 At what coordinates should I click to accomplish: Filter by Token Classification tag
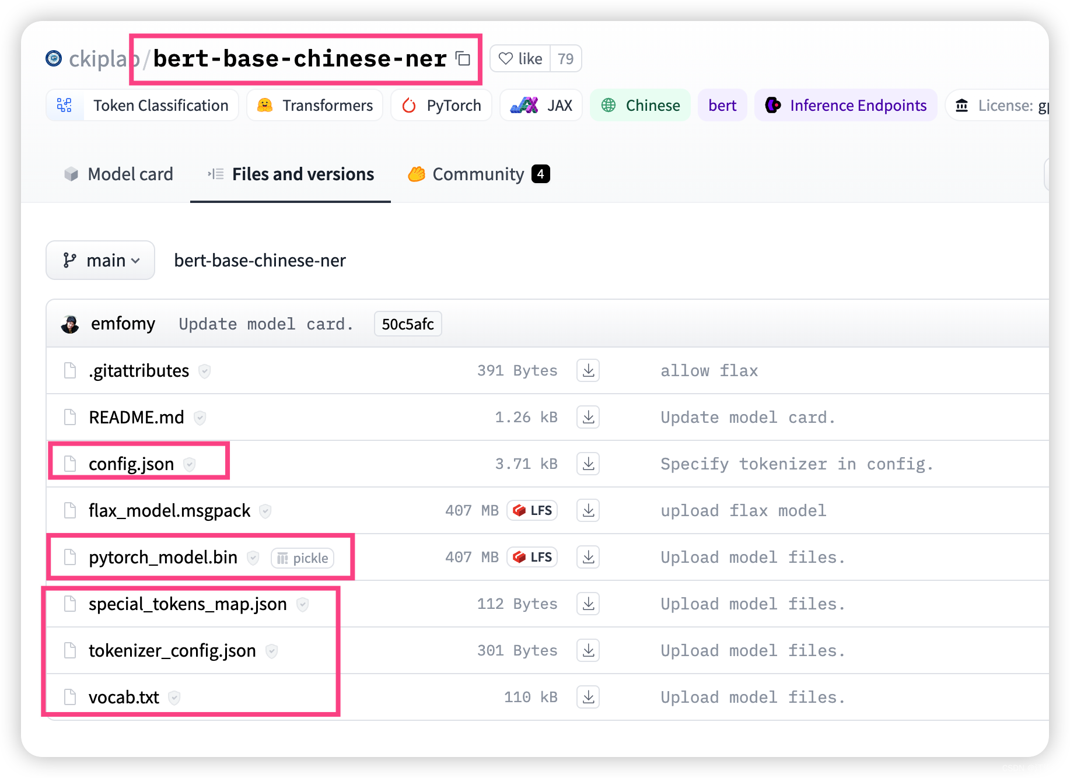[142, 105]
